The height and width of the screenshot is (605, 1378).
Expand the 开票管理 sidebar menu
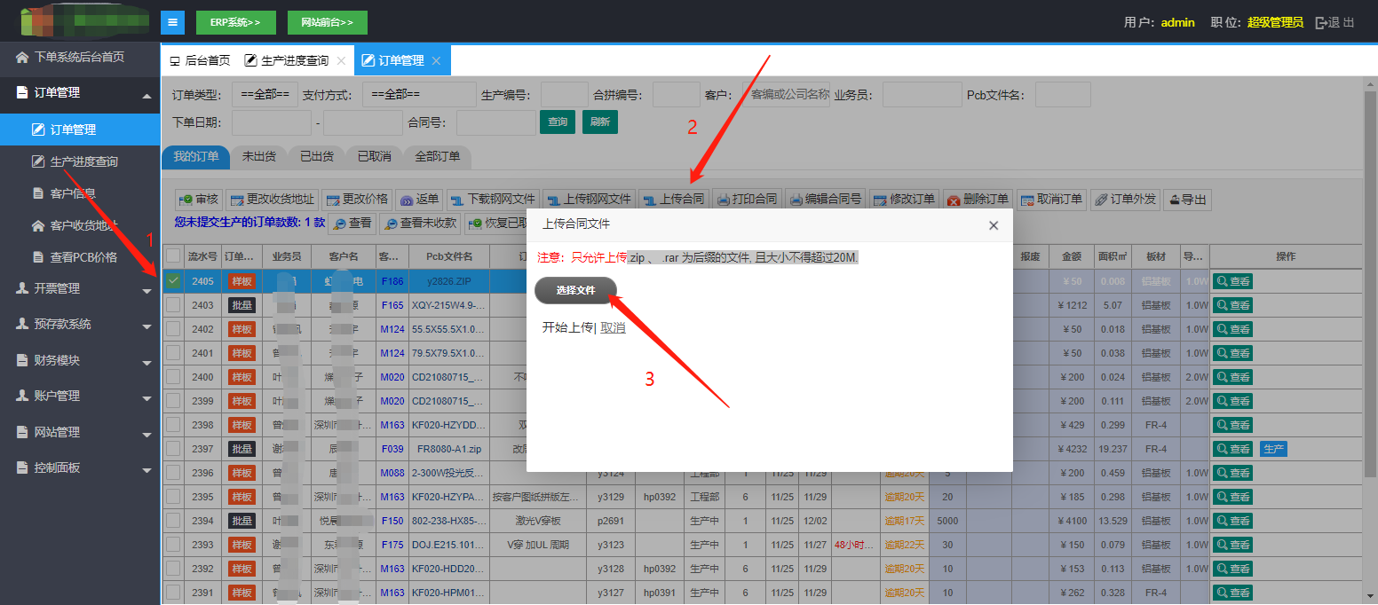point(80,288)
